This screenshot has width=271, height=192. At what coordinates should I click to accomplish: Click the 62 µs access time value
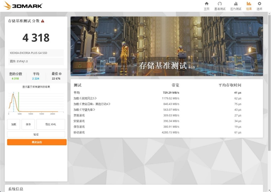tap(238, 98)
